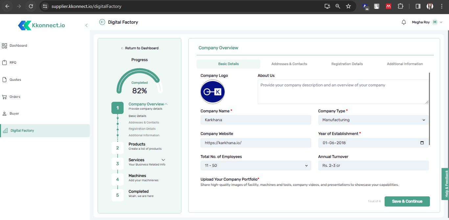This screenshot has width=449, height=220.
Task: Open RFQ in the sidebar
Action: point(12,63)
